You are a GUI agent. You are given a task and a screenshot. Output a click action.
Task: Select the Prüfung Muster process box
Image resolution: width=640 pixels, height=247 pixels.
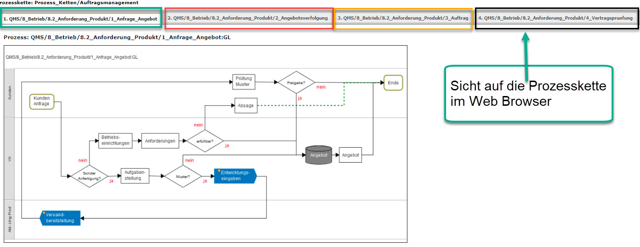point(243,82)
